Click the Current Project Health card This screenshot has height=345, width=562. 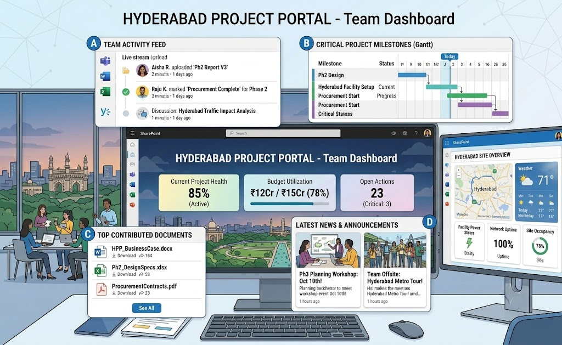tap(199, 193)
